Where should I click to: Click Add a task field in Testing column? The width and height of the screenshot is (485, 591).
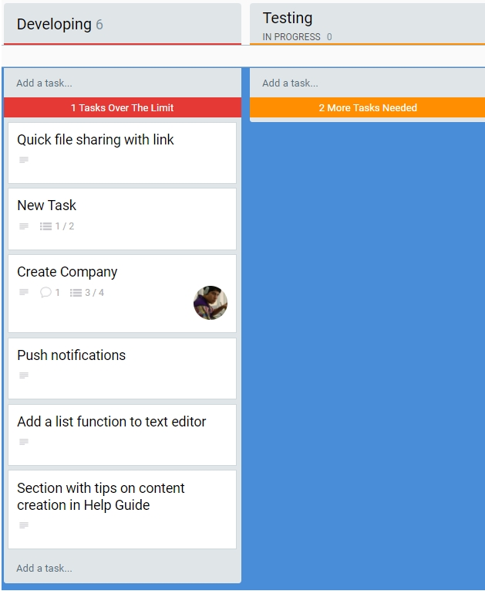tap(367, 83)
